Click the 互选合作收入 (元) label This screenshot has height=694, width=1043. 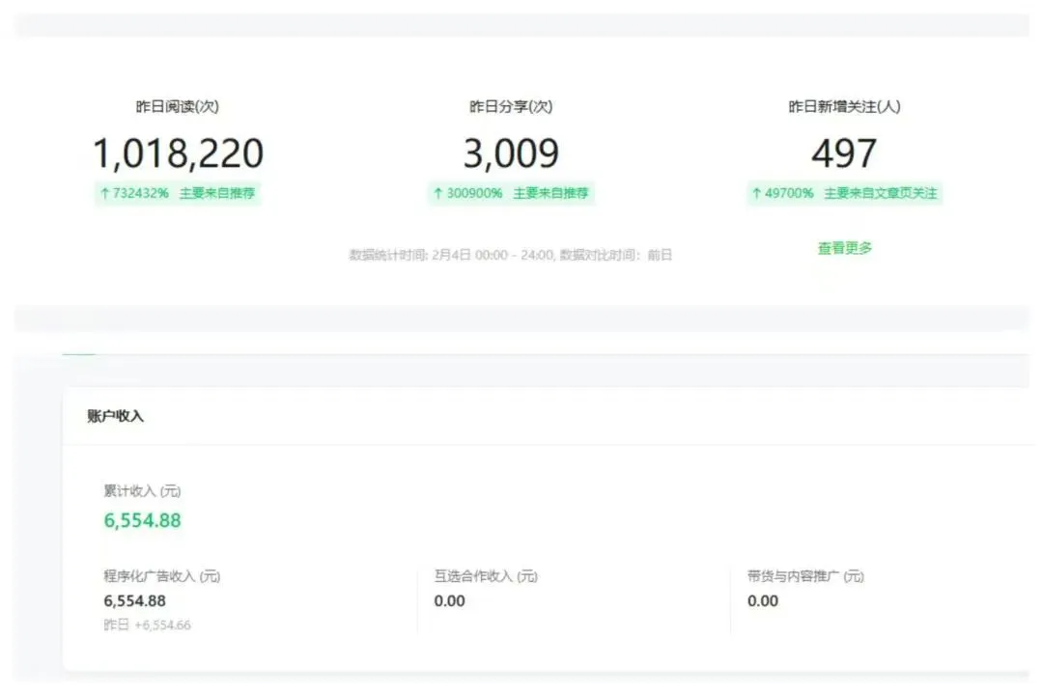pyautogui.click(x=486, y=576)
